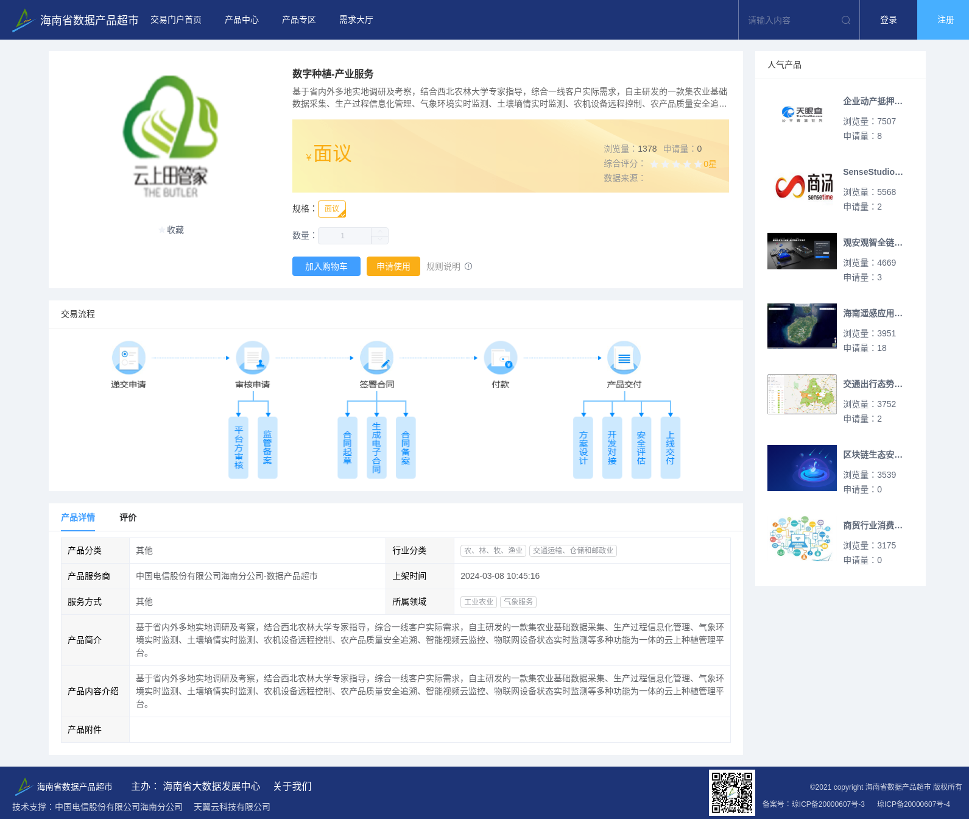
Task: Click the 交通运输、仓储和邮政业 industry tag
Action: (x=573, y=551)
